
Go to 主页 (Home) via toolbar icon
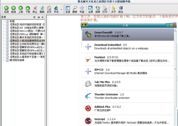[x=49, y=9]
